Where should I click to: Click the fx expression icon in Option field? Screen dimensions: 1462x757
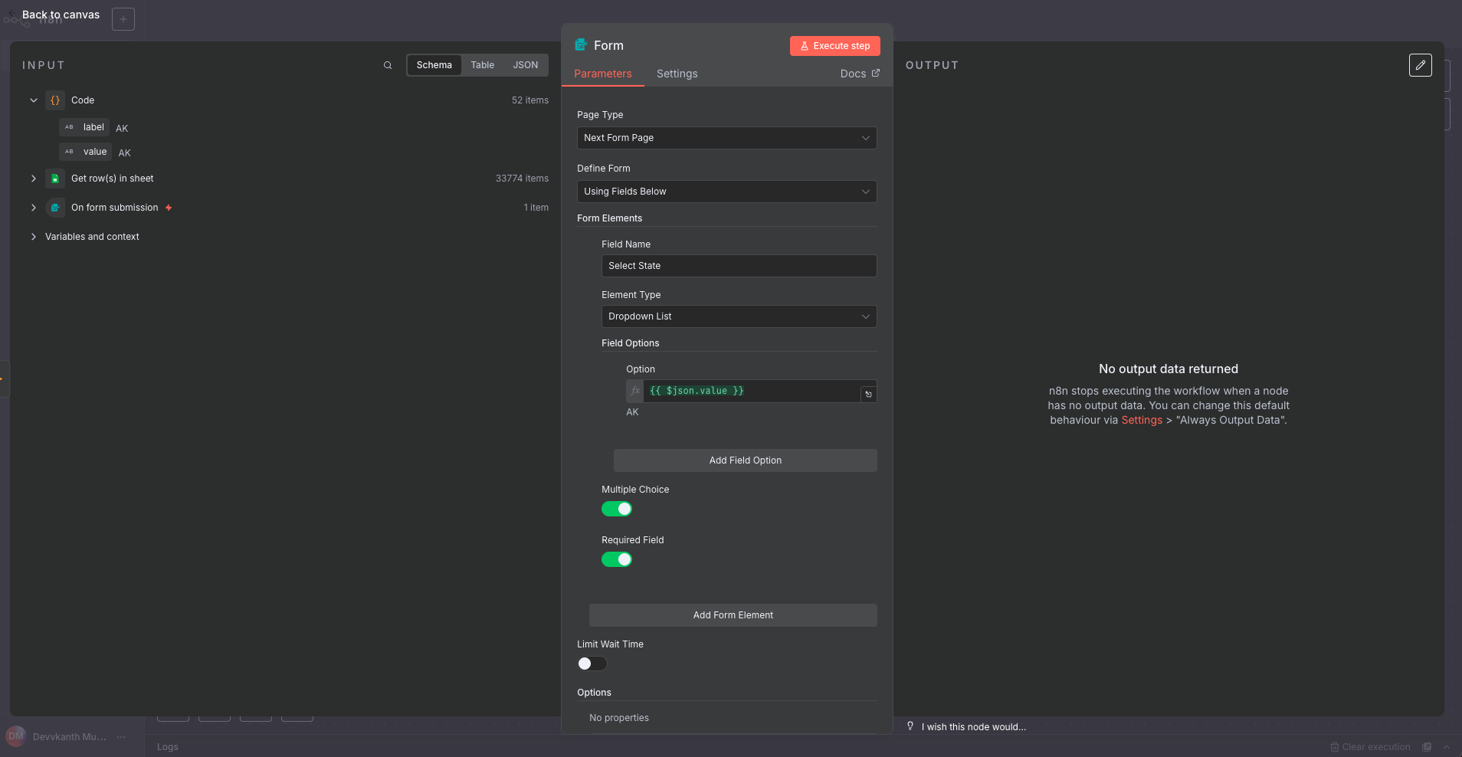635,391
